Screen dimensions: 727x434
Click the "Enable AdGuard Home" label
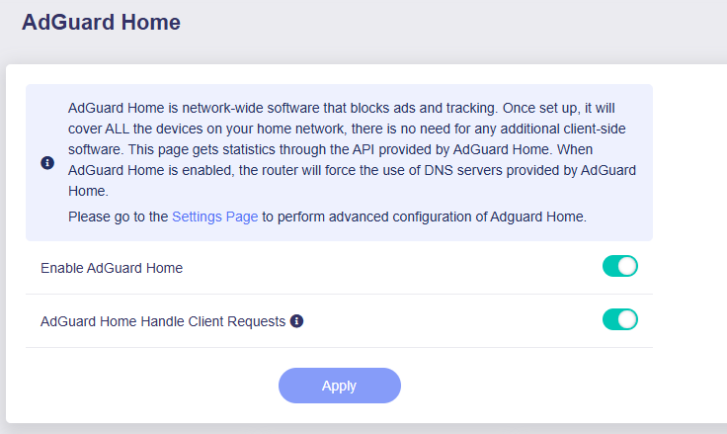pos(112,268)
